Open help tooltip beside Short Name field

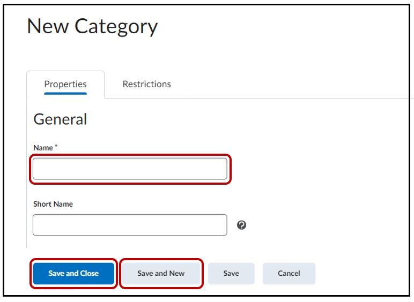pos(241,225)
